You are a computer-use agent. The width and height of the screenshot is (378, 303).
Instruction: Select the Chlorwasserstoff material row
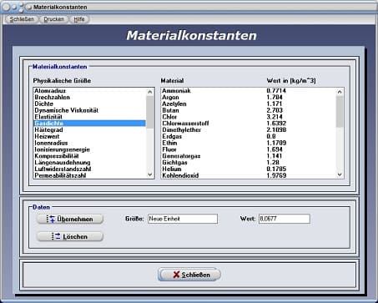click(x=249, y=124)
